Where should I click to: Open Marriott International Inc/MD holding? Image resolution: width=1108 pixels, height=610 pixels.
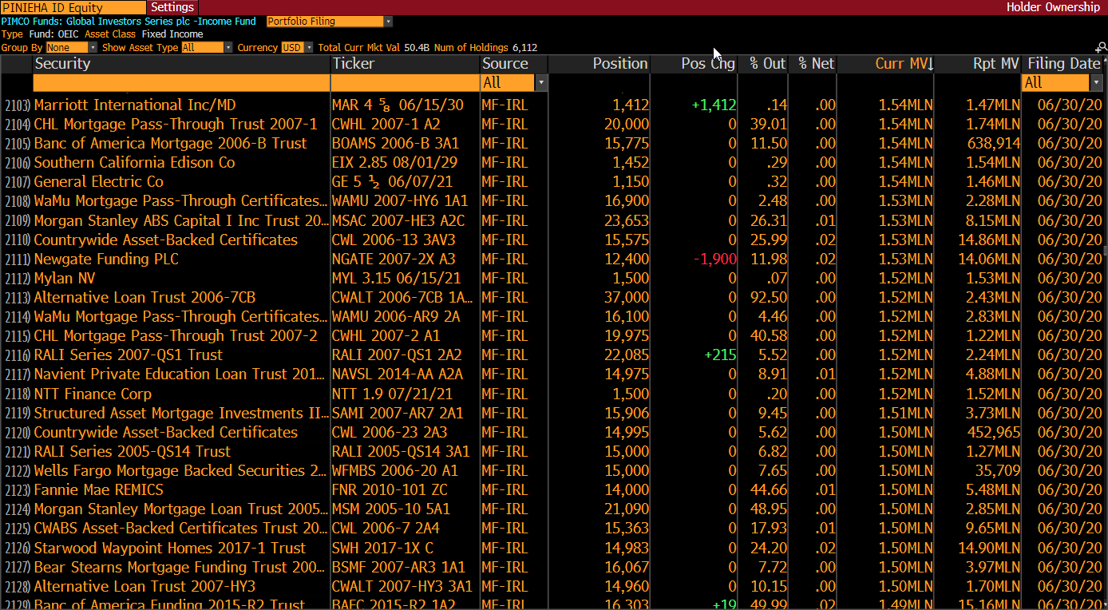pyautogui.click(x=135, y=105)
